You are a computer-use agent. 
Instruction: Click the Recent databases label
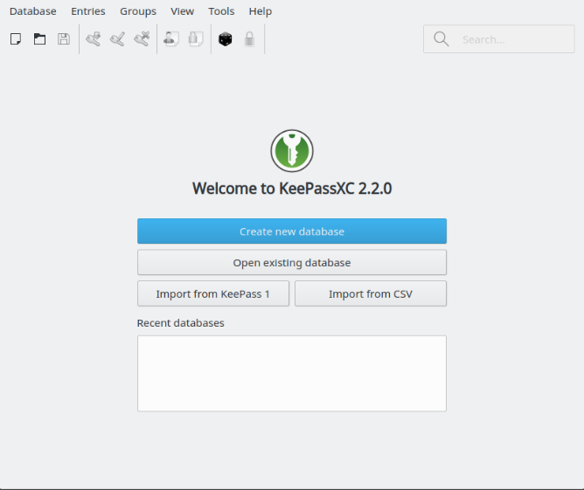click(181, 323)
